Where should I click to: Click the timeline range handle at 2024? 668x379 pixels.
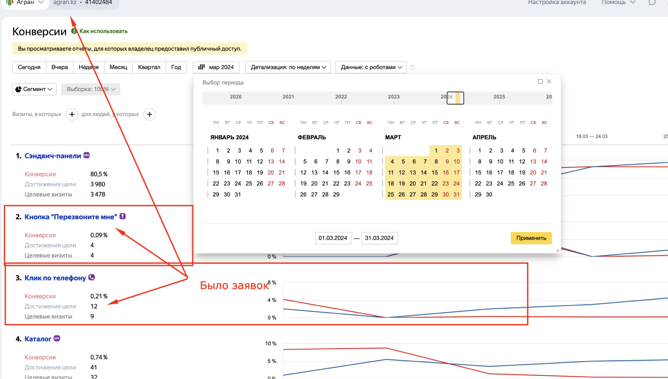click(455, 98)
